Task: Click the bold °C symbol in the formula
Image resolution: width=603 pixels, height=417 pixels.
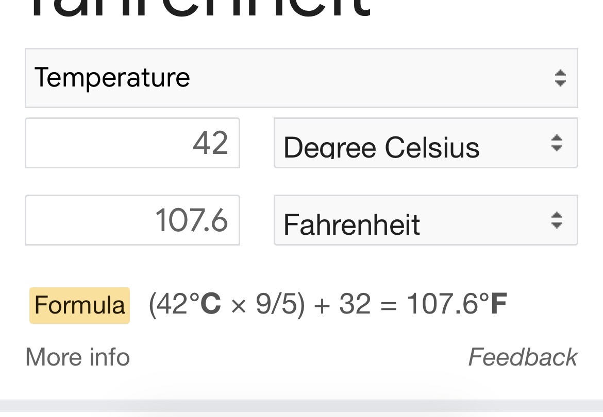Action: pyautogui.click(x=206, y=304)
